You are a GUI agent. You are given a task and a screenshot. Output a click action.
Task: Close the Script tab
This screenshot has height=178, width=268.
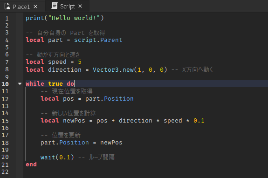pos(80,6)
